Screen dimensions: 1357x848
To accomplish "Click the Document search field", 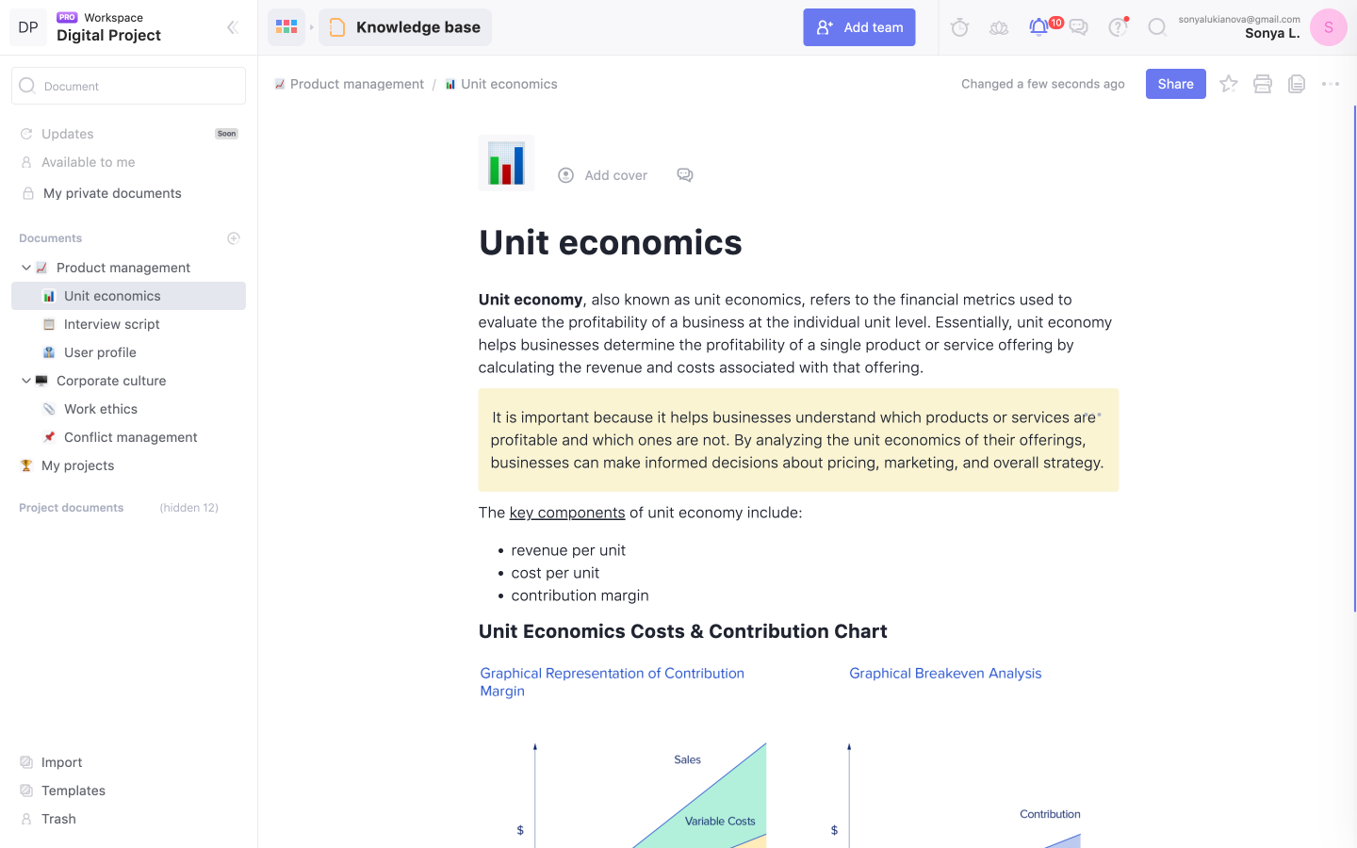I will [x=128, y=86].
